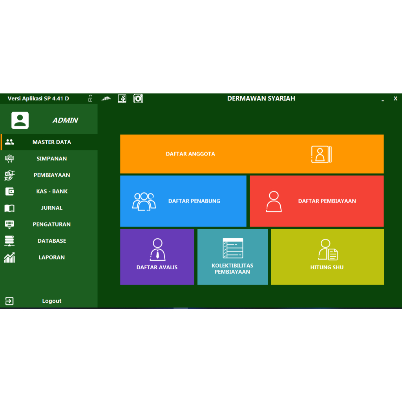Screen dimensions: 402x402
Task: Click the suited person icon on Daftar Avalis
Action: click(x=157, y=249)
